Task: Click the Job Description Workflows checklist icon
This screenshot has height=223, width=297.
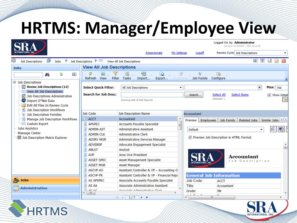Action: (24, 110)
